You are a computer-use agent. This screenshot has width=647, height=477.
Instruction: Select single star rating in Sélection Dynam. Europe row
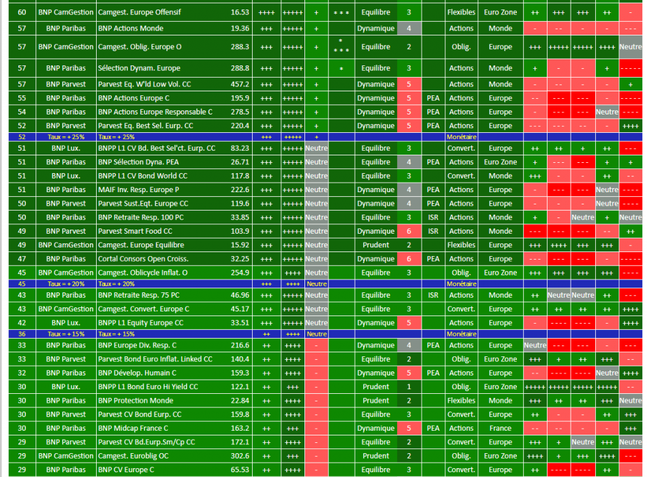341,69
